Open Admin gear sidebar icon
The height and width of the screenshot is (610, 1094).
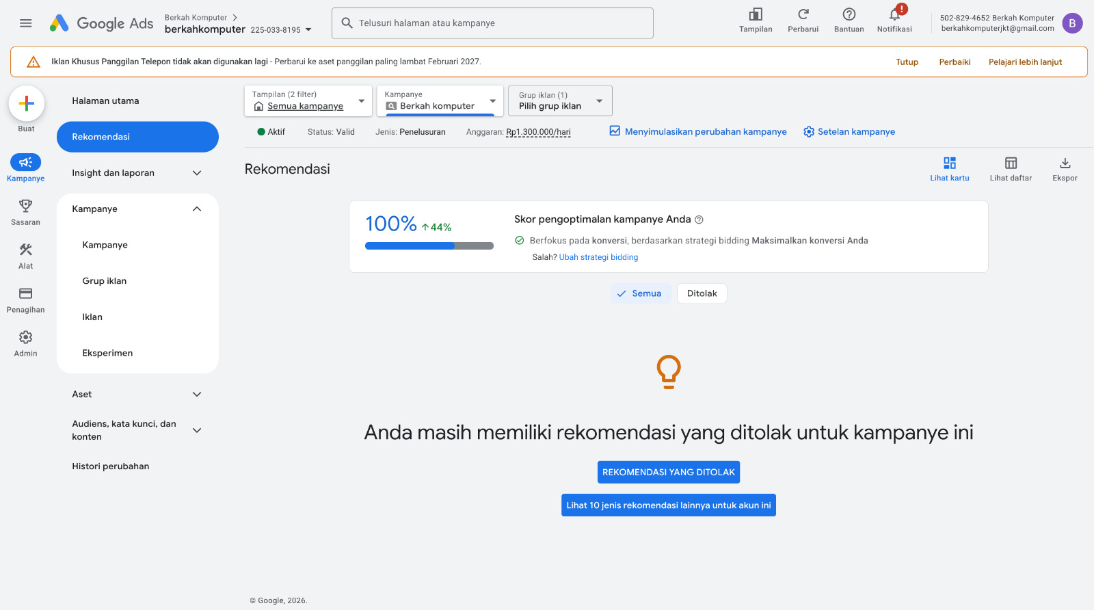(26, 337)
